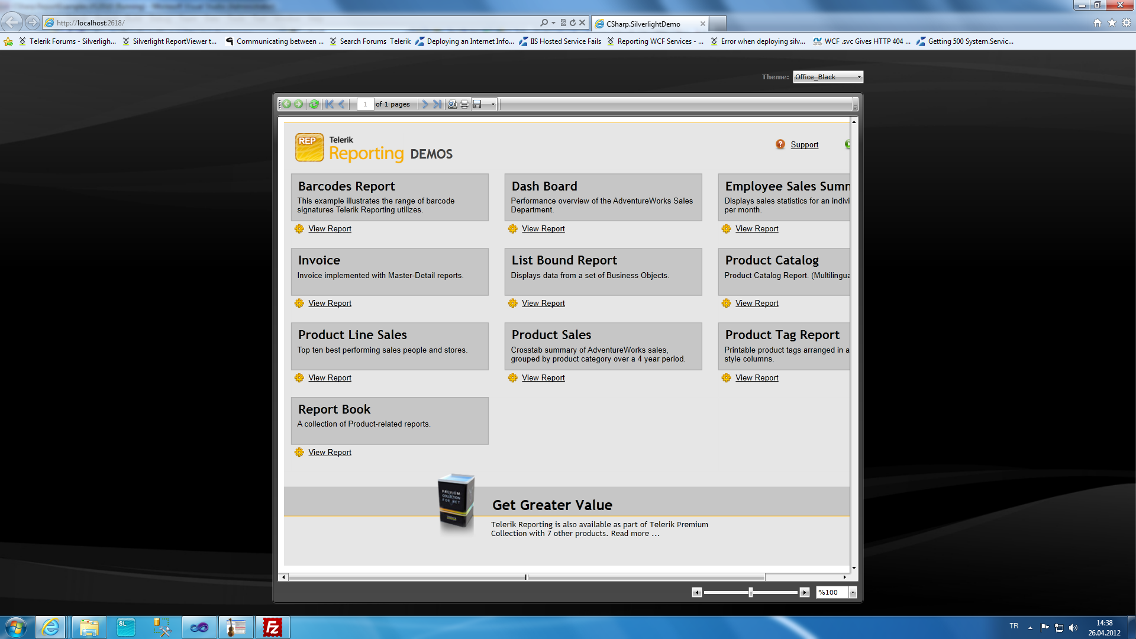This screenshot has width=1136, height=639.
Task: Click the green navigate back icon in report toolbar
Action: pos(287,104)
